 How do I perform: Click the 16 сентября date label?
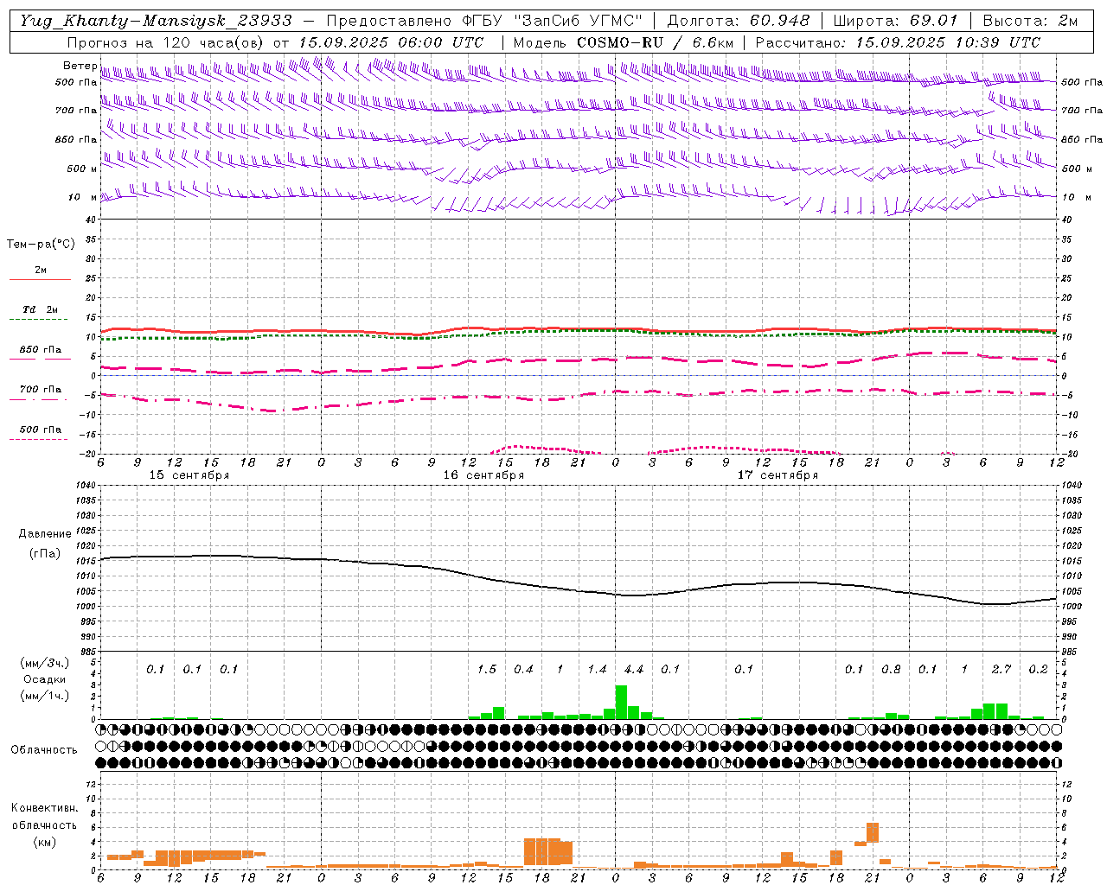click(483, 475)
